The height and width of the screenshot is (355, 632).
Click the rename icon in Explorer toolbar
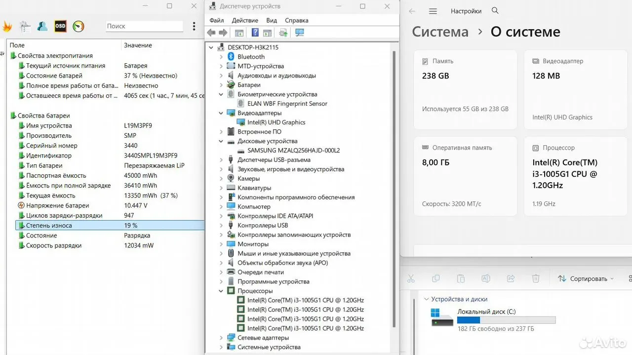coord(486,278)
